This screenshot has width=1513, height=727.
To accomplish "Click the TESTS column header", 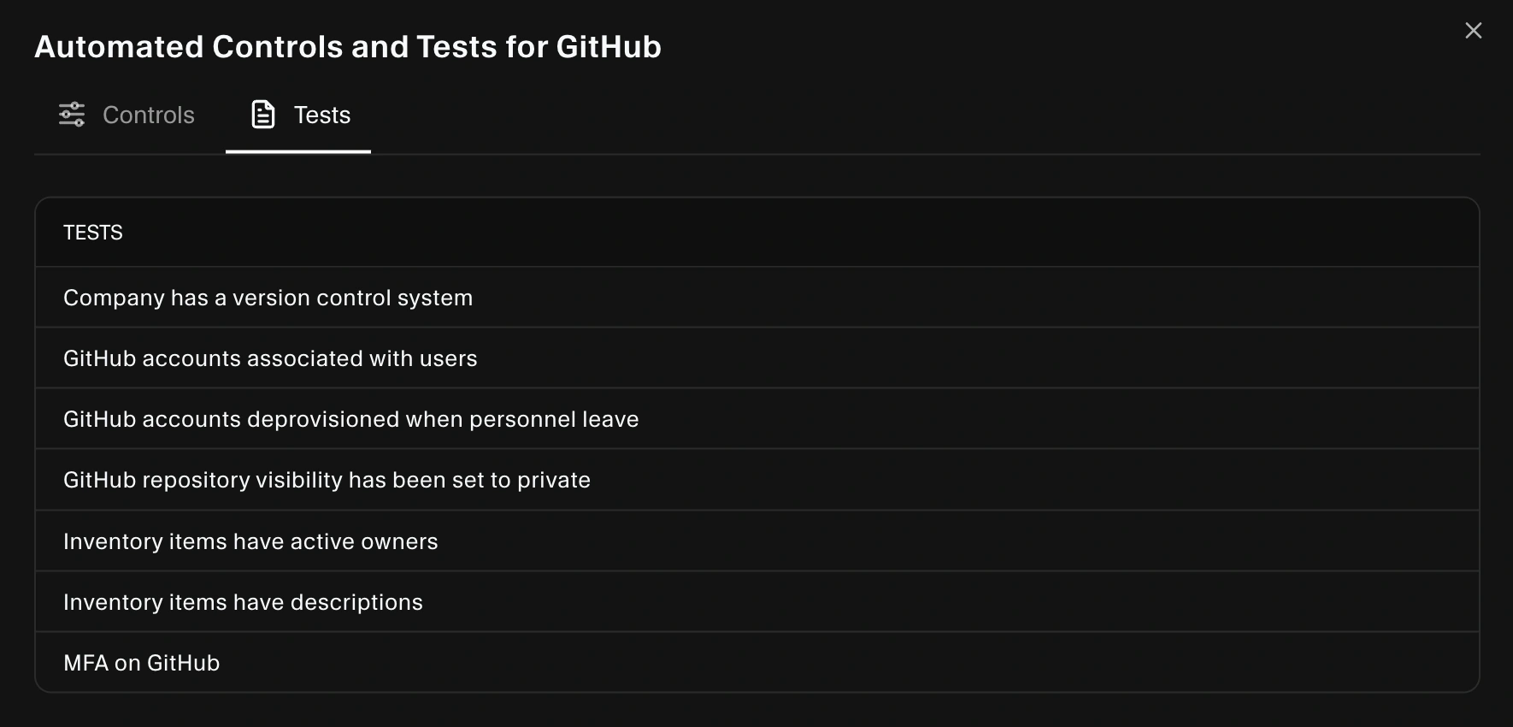I will pyautogui.click(x=92, y=232).
